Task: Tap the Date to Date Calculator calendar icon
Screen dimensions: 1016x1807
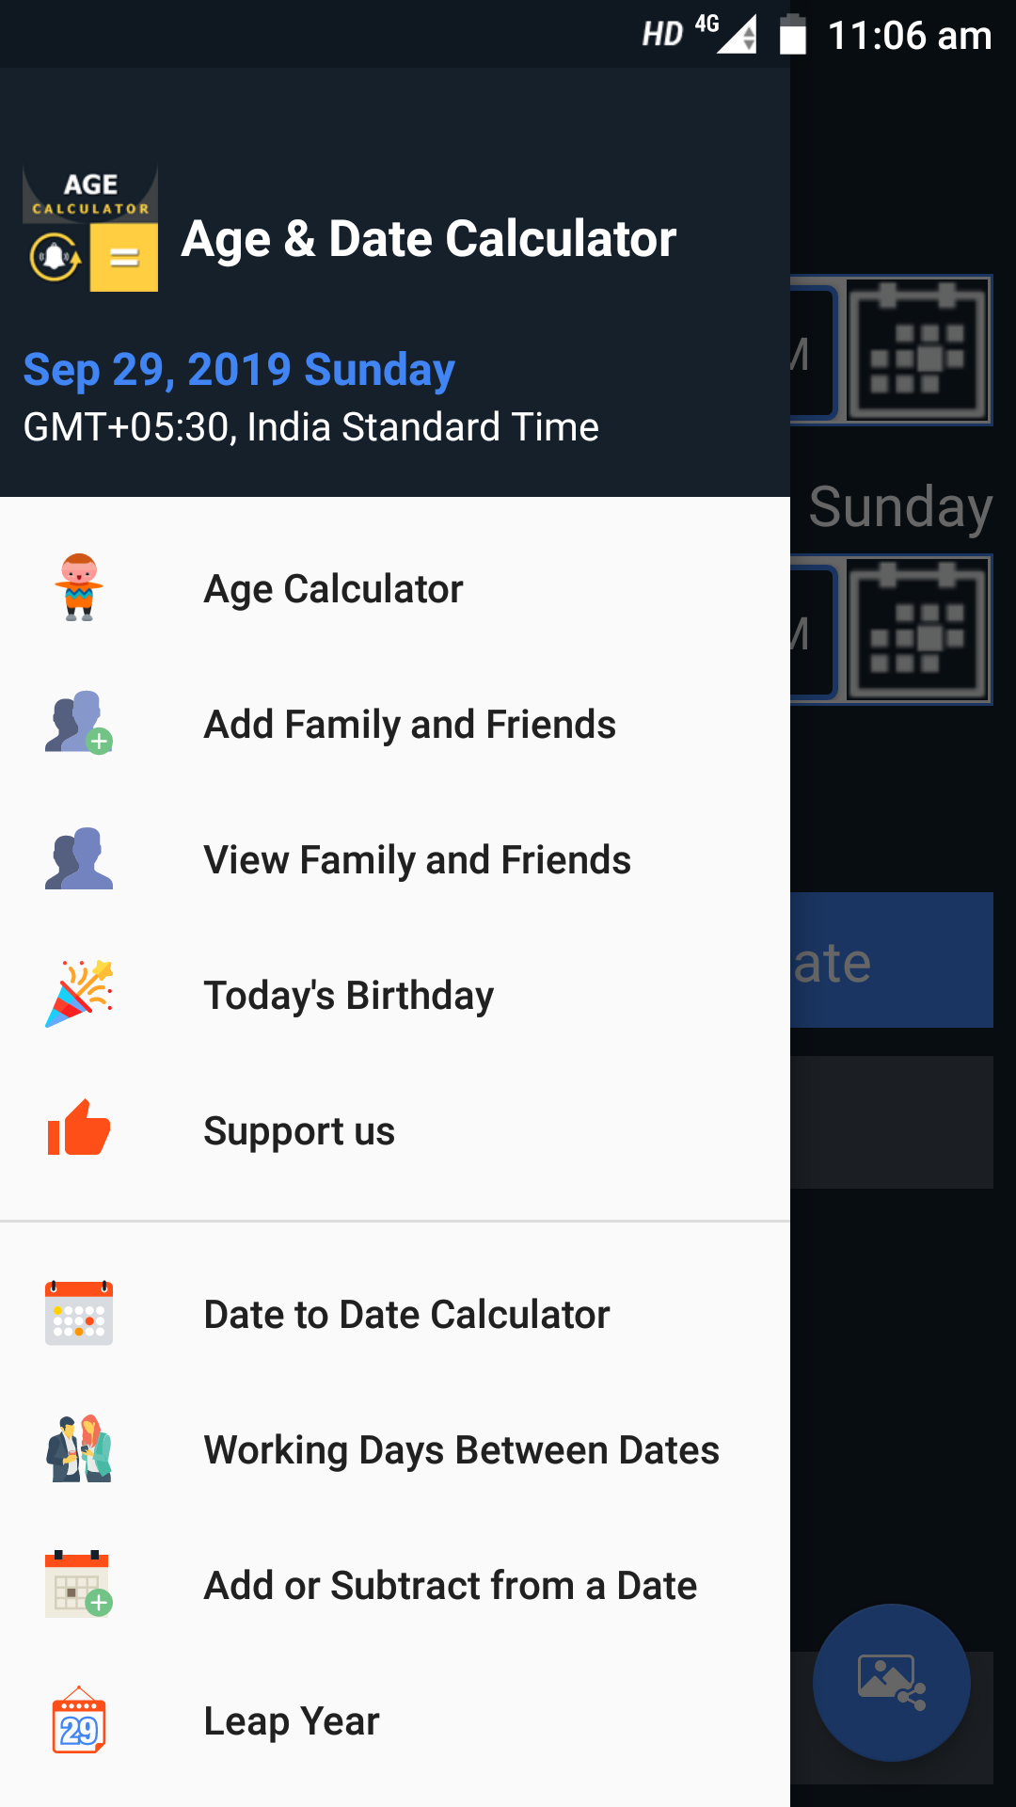Action: coord(79,1313)
